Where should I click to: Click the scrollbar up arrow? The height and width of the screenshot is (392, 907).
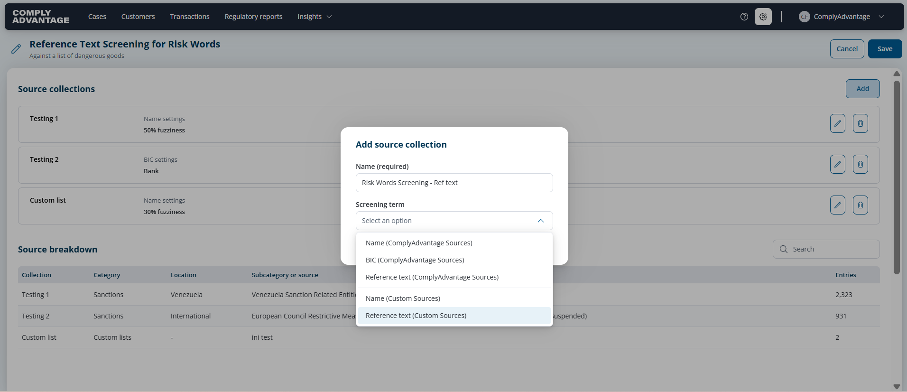pos(897,74)
